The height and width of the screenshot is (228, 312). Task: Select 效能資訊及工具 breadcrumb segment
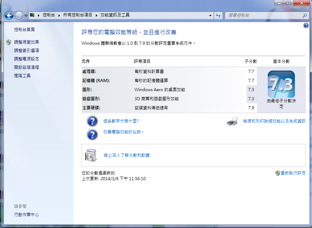[x=115, y=15]
